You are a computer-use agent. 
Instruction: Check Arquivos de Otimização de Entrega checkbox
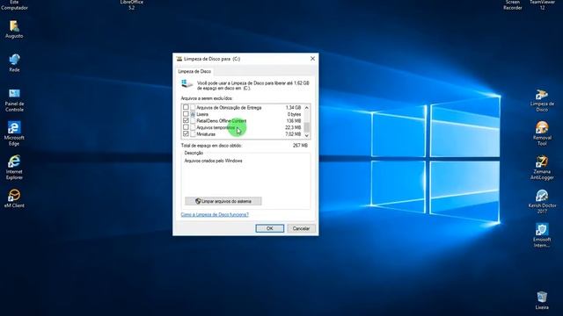click(186, 107)
